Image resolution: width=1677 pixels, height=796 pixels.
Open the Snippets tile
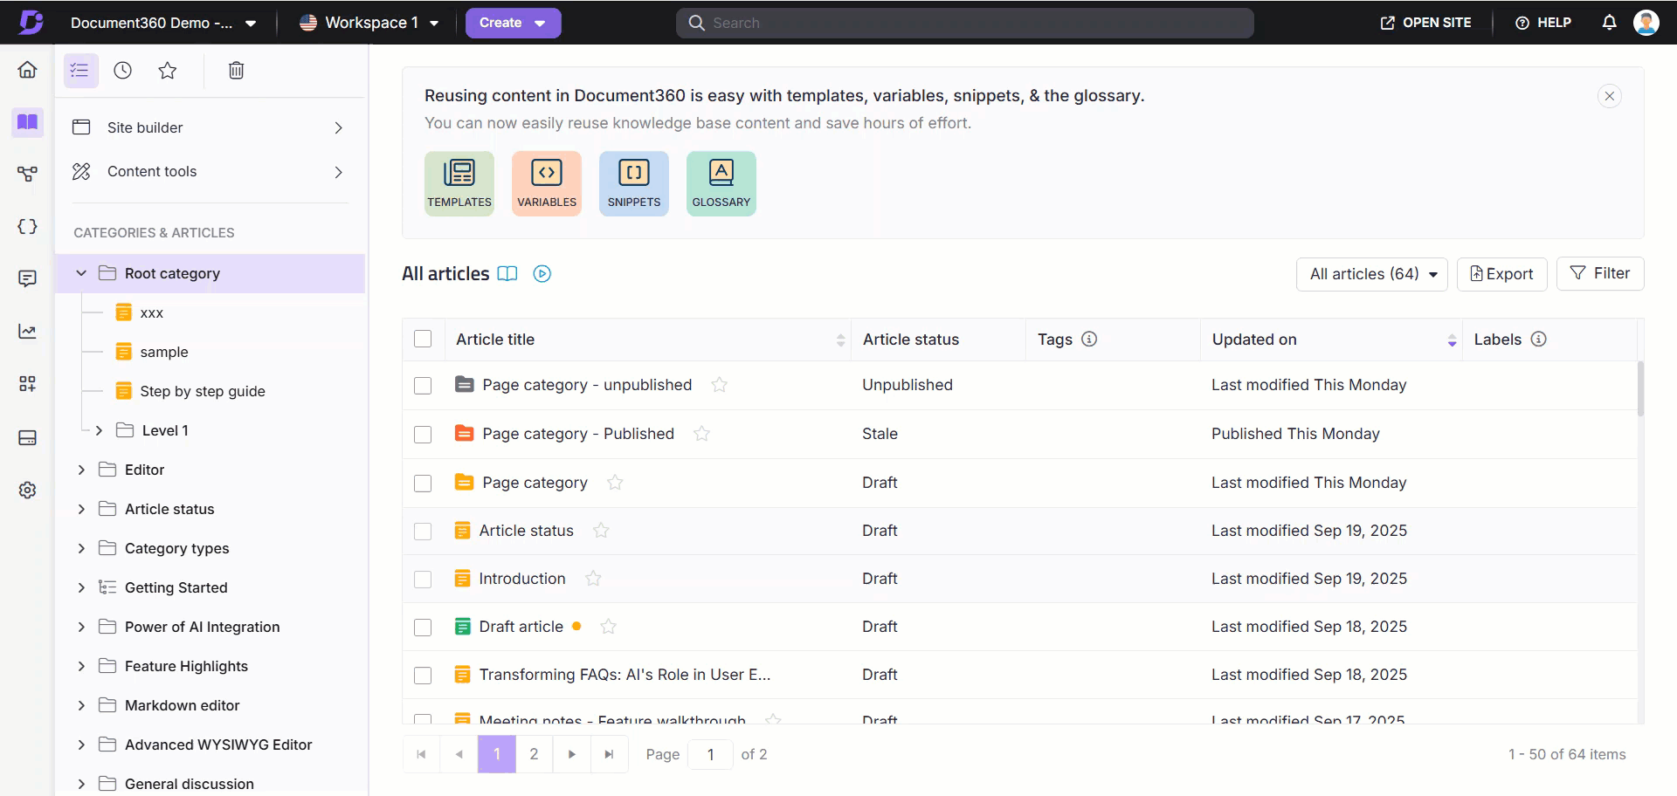633,182
